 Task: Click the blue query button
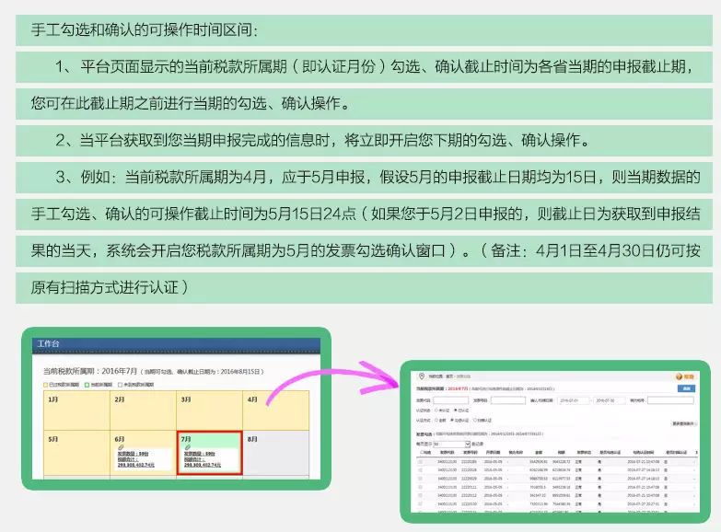tap(685, 389)
